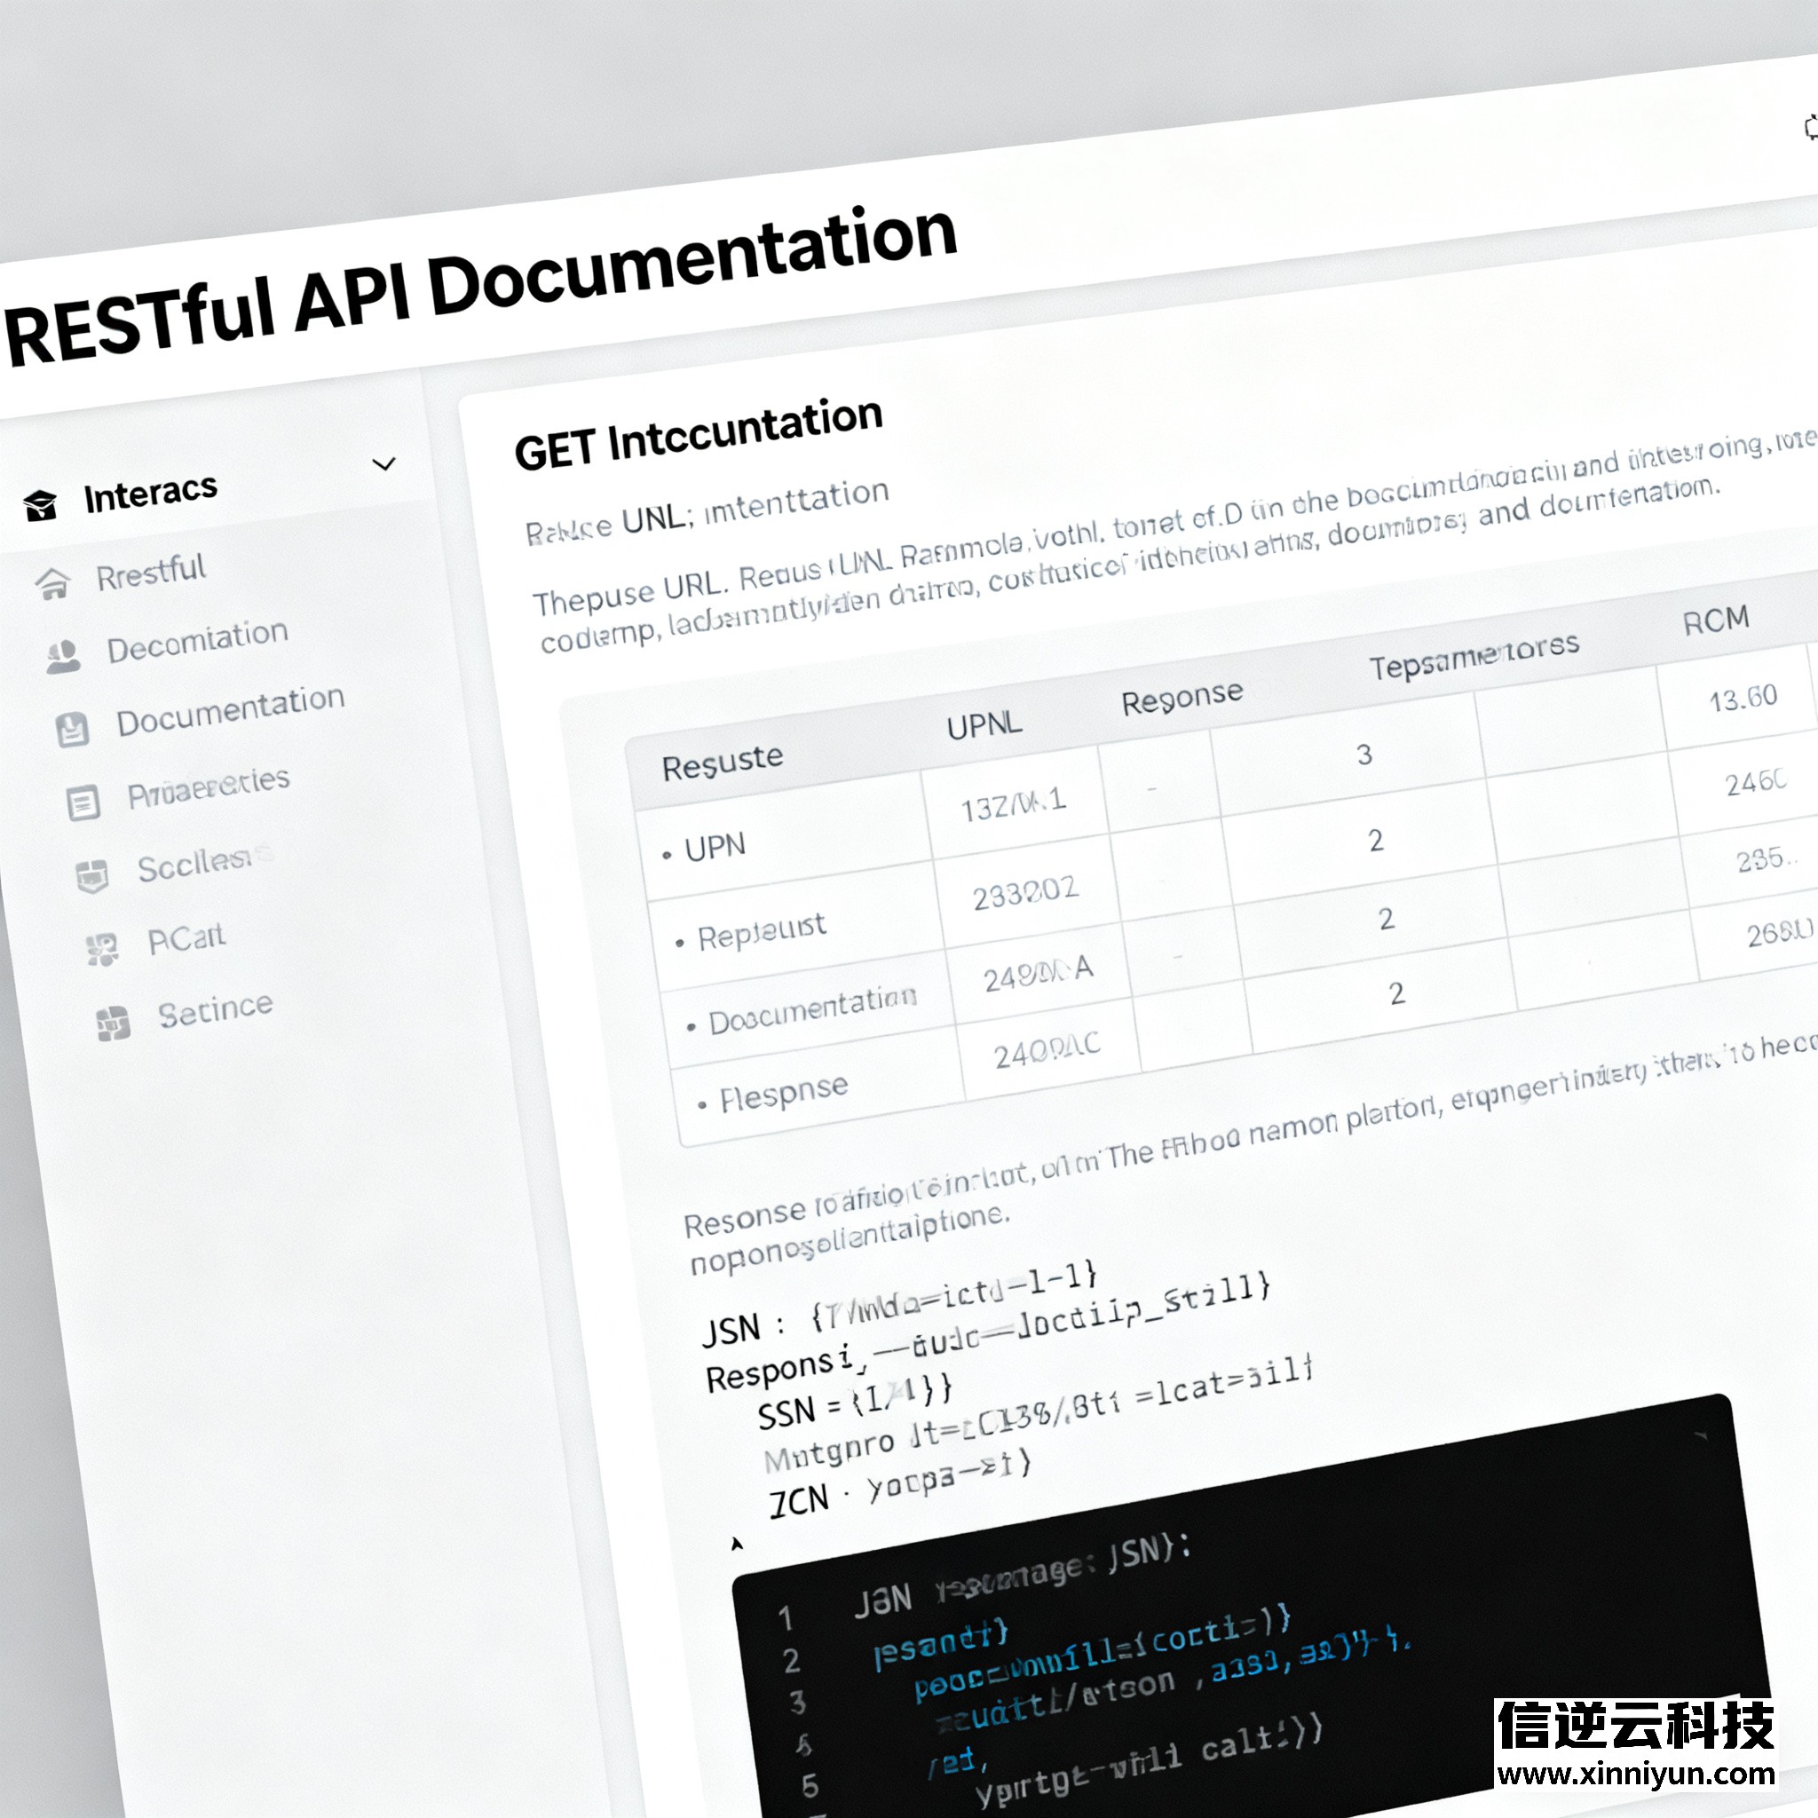Click the puzzle icon beside RCart
1818x1818 pixels.
click(101, 949)
